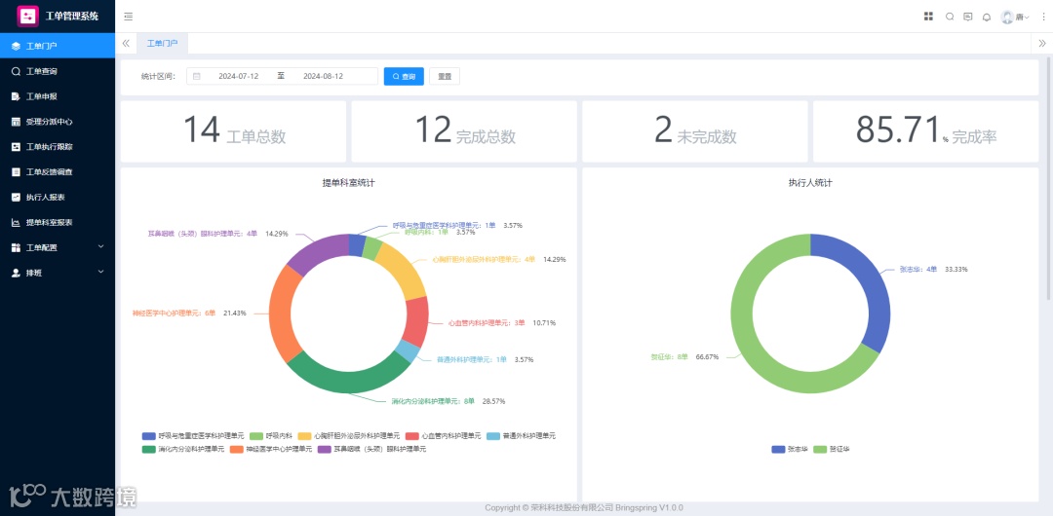Expand the 工单配置 sidebar submenu
The width and height of the screenshot is (1053, 516).
coord(101,247)
